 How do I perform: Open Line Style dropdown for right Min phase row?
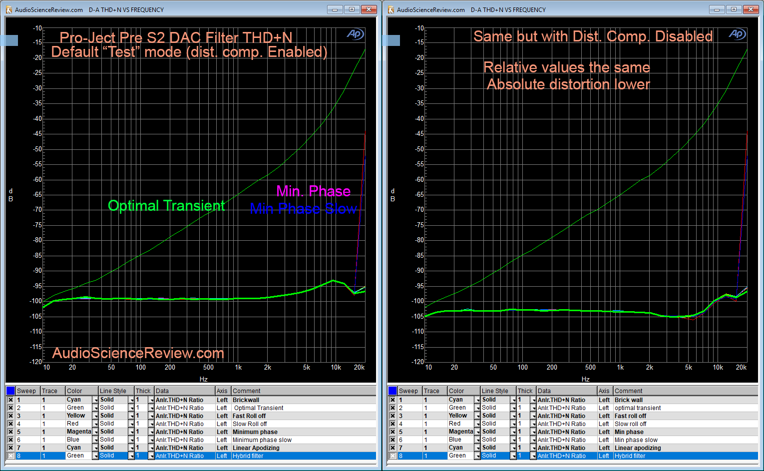pyautogui.click(x=513, y=432)
